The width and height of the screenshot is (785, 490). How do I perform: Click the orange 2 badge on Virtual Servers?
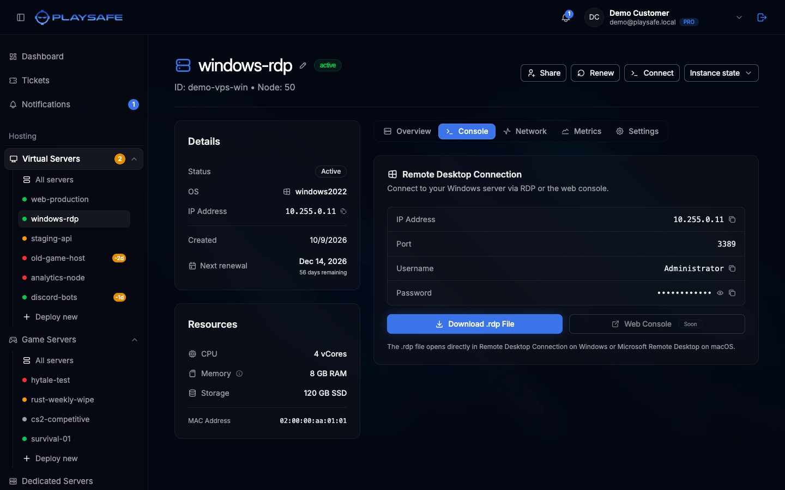(x=120, y=159)
